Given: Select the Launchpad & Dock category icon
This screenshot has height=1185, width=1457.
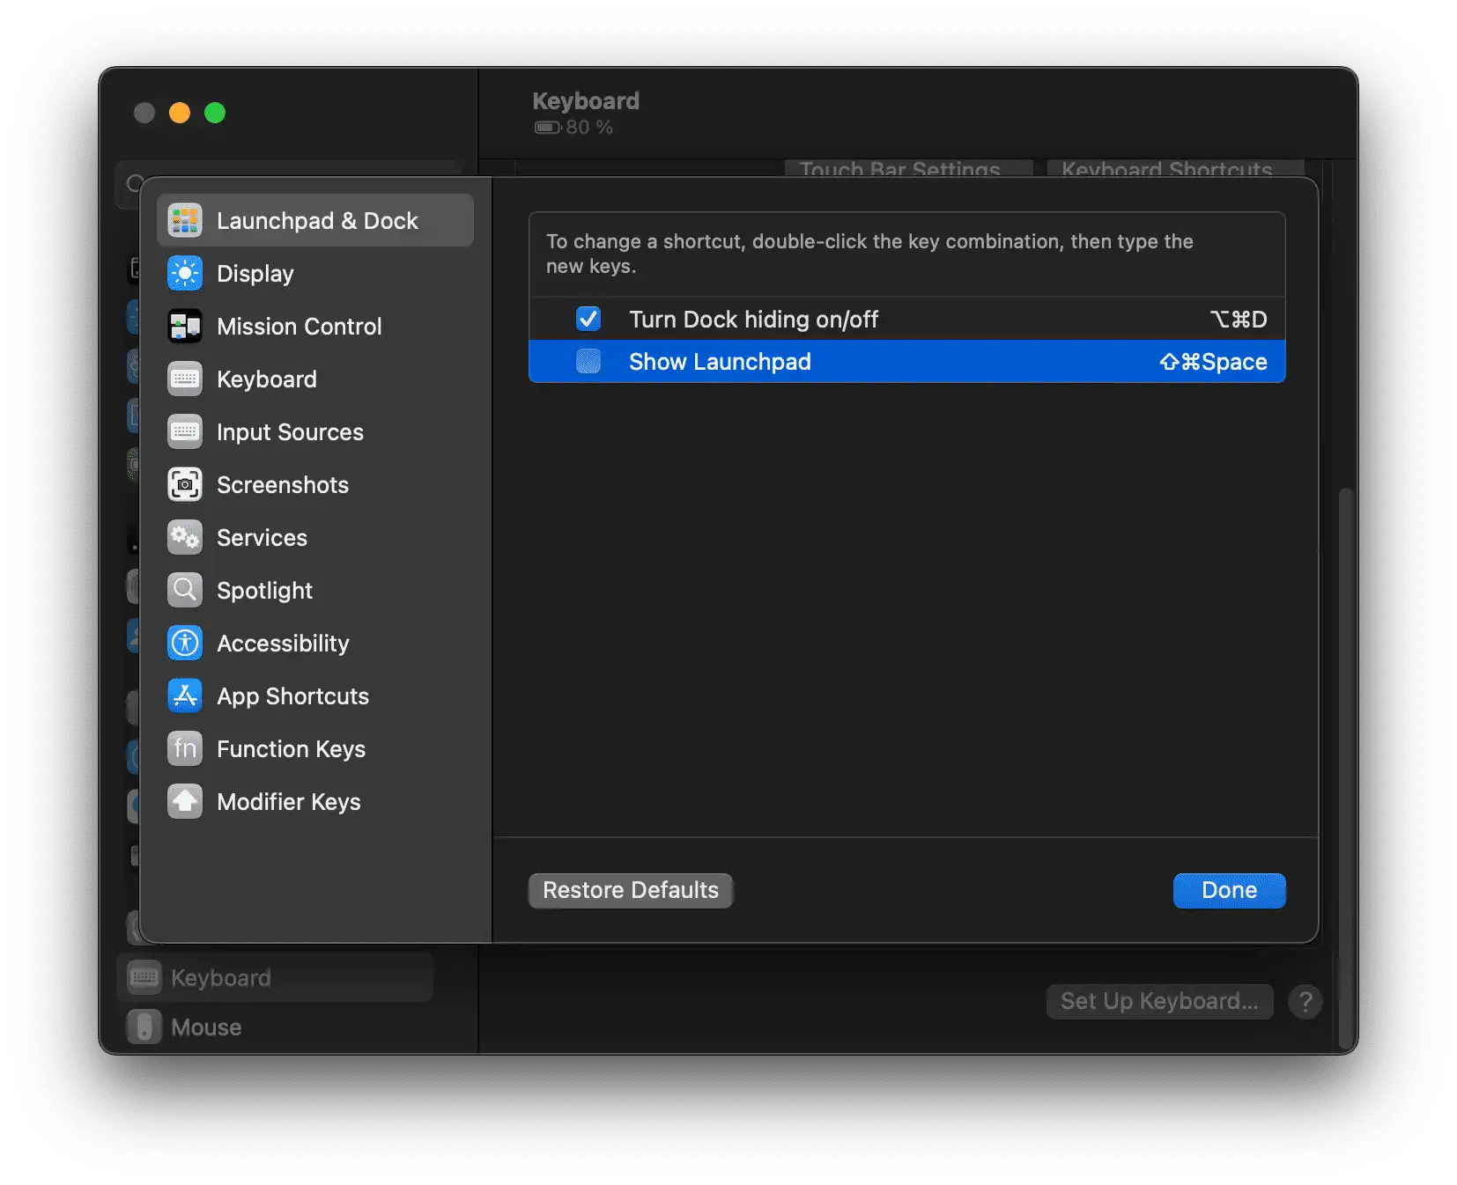Looking at the screenshot, I should tap(185, 220).
